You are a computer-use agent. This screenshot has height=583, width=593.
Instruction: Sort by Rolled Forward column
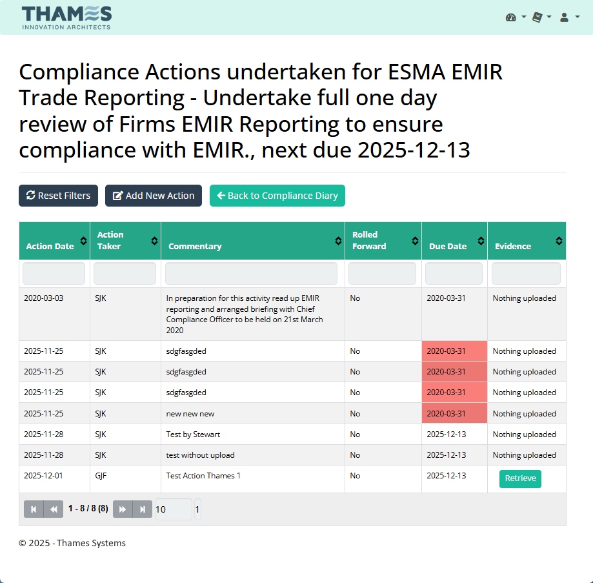point(383,241)
